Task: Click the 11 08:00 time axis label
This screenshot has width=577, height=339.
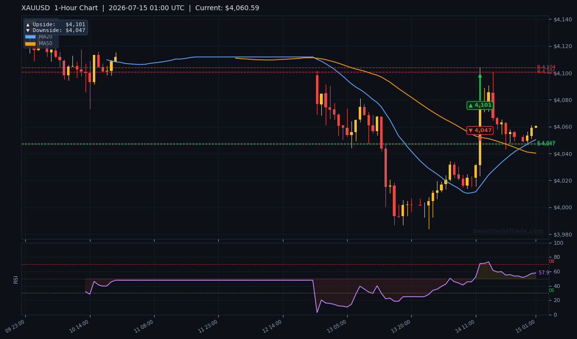Action: [x=143, y=326]
